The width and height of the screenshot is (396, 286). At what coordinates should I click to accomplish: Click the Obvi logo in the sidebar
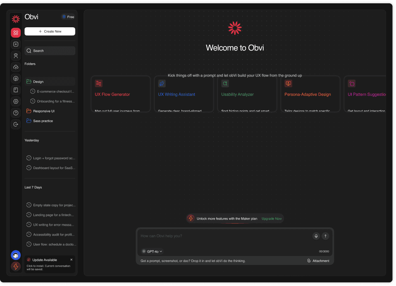16,19
